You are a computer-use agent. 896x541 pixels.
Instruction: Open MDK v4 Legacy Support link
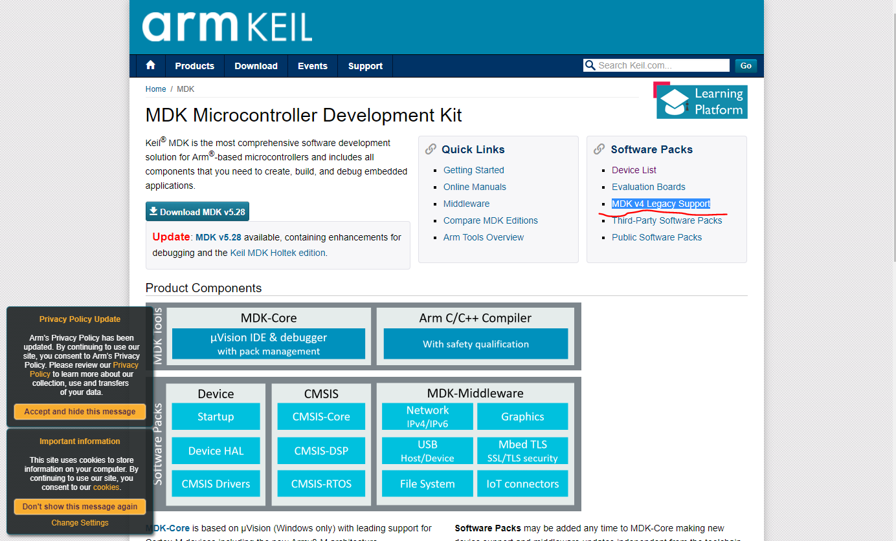661,204
